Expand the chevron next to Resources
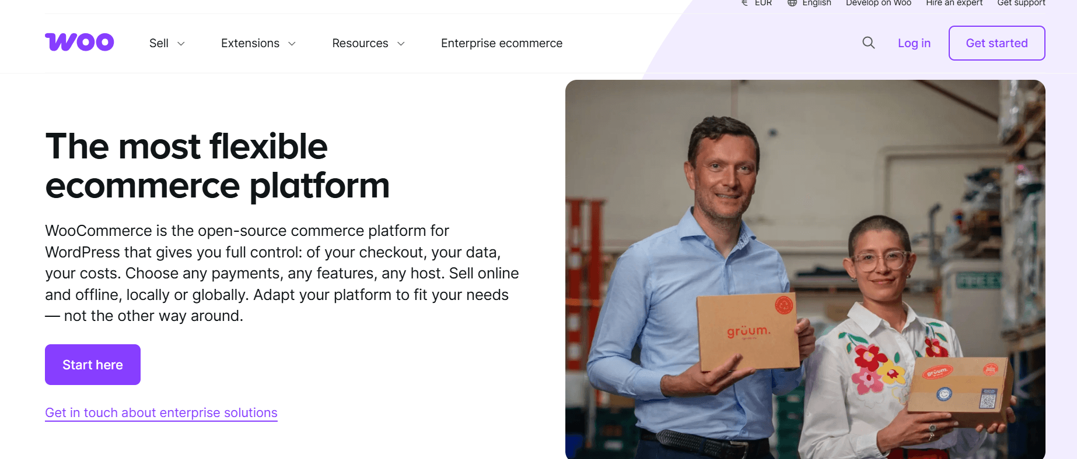The image size is (1077, 459). [401, 44]
